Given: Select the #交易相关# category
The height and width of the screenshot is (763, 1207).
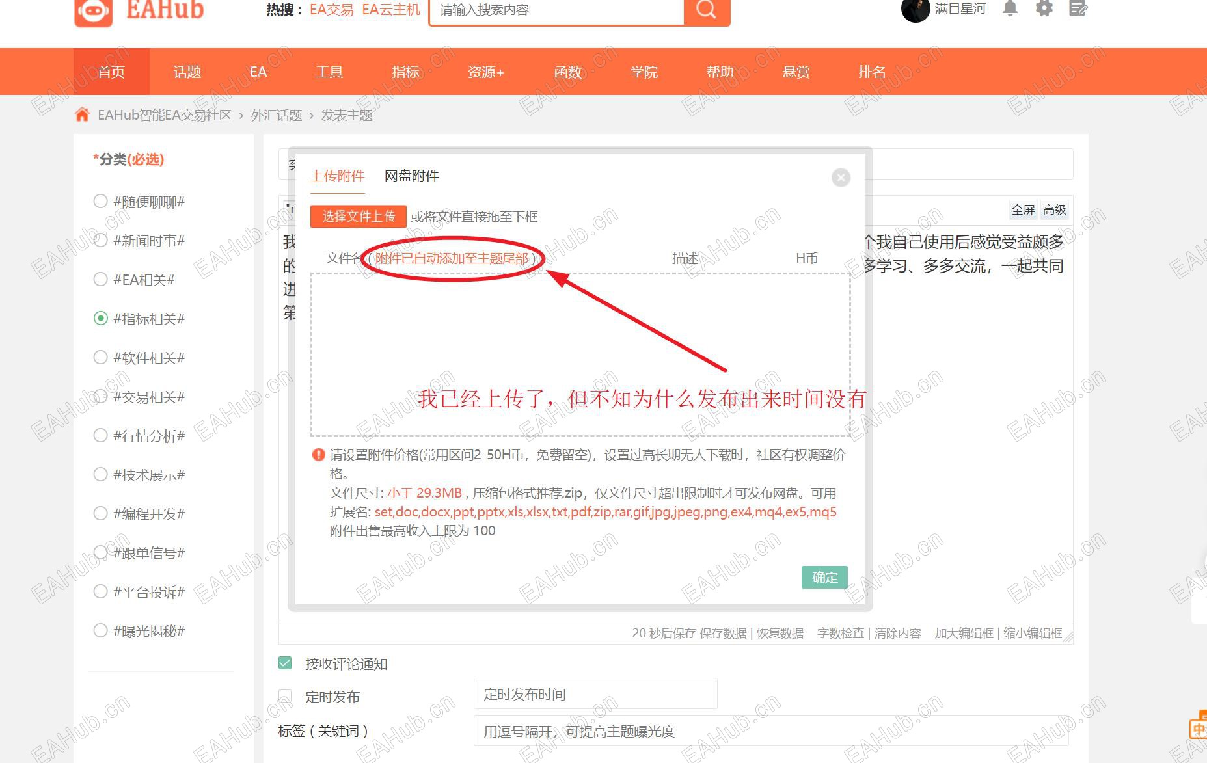Looking at the screenshot, I should 100,397.
